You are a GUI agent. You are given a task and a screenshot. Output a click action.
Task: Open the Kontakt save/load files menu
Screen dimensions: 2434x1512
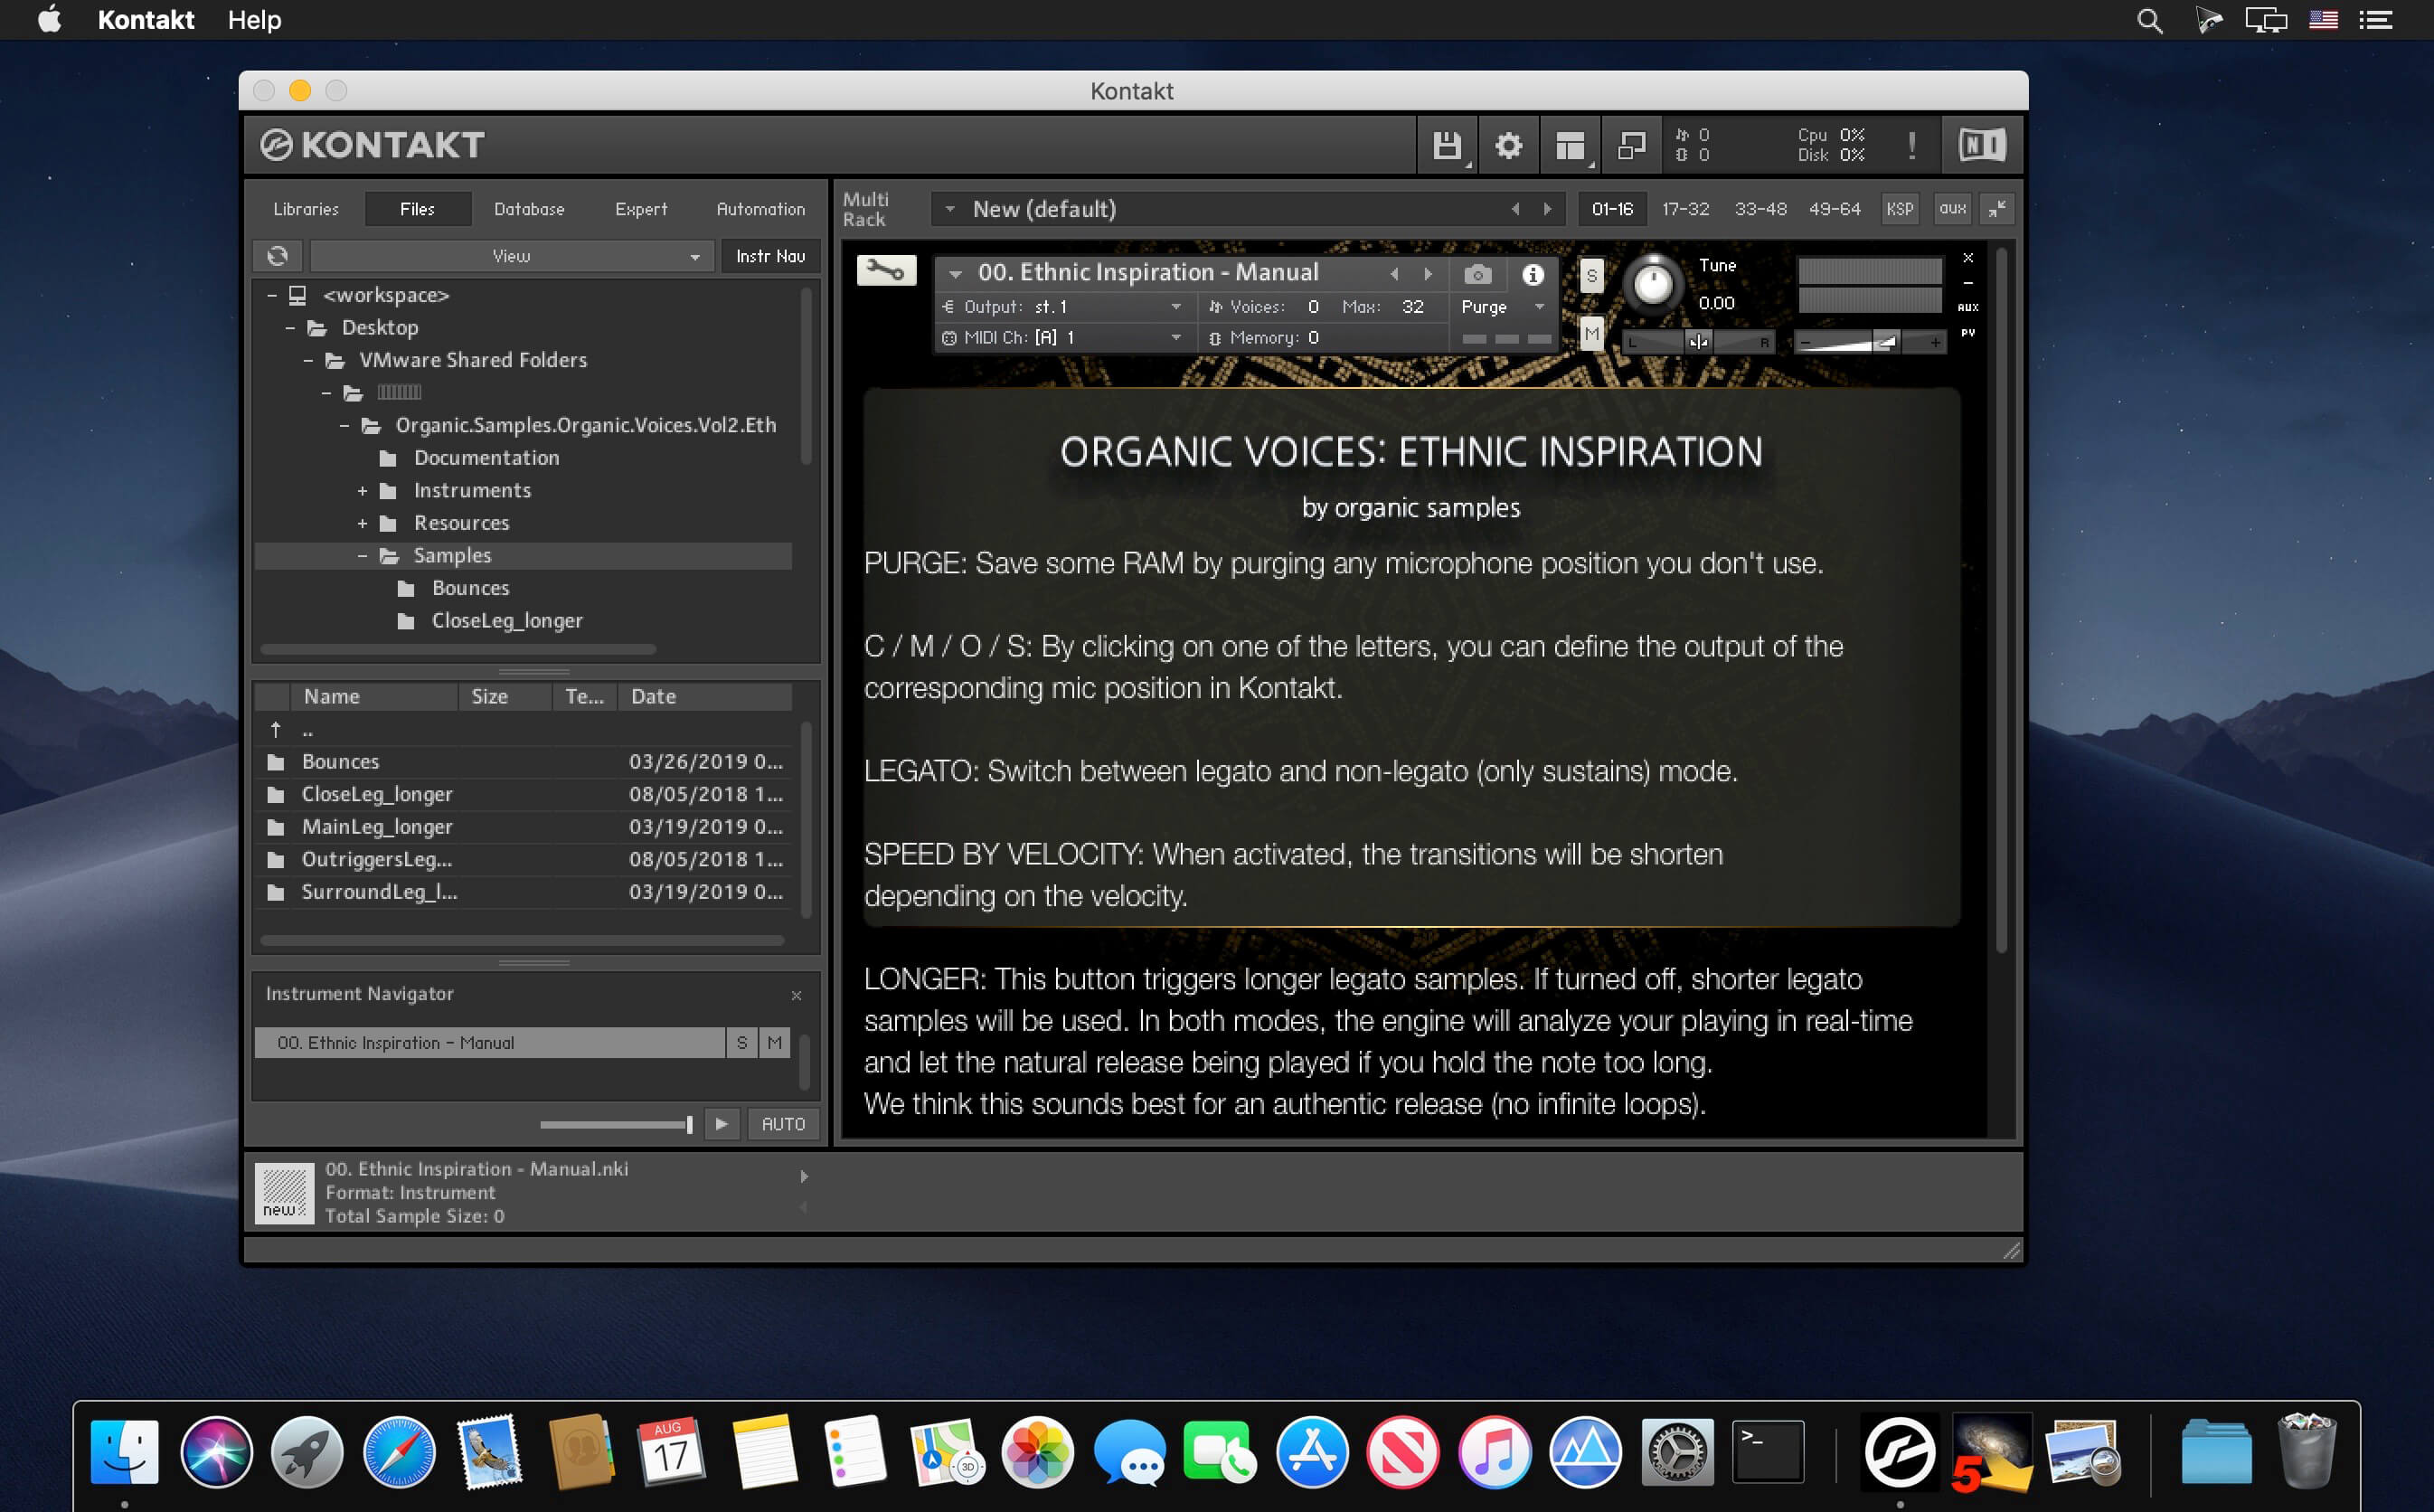1448,146
